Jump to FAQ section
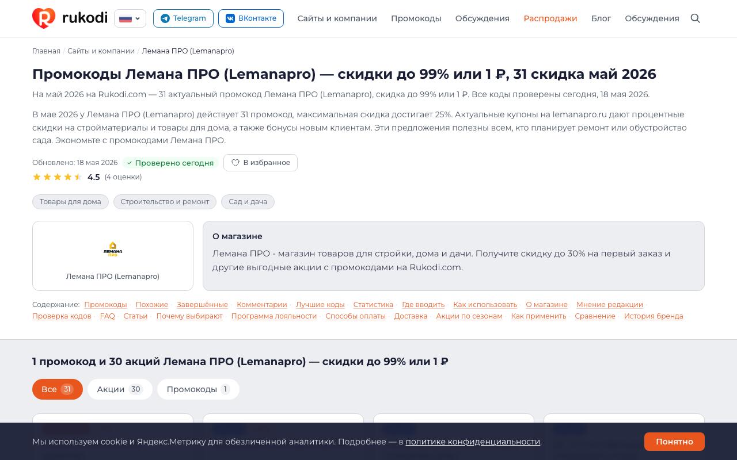This screenshot has height=460, width=737. coord(107,316)
